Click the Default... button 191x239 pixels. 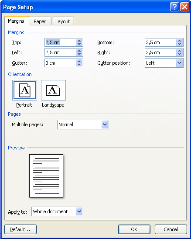tap(20, 229)
